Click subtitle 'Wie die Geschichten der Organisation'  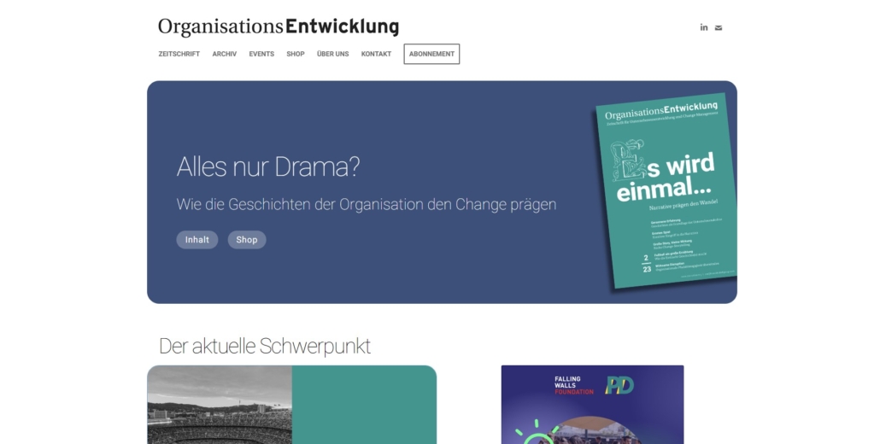click(300, 205)
